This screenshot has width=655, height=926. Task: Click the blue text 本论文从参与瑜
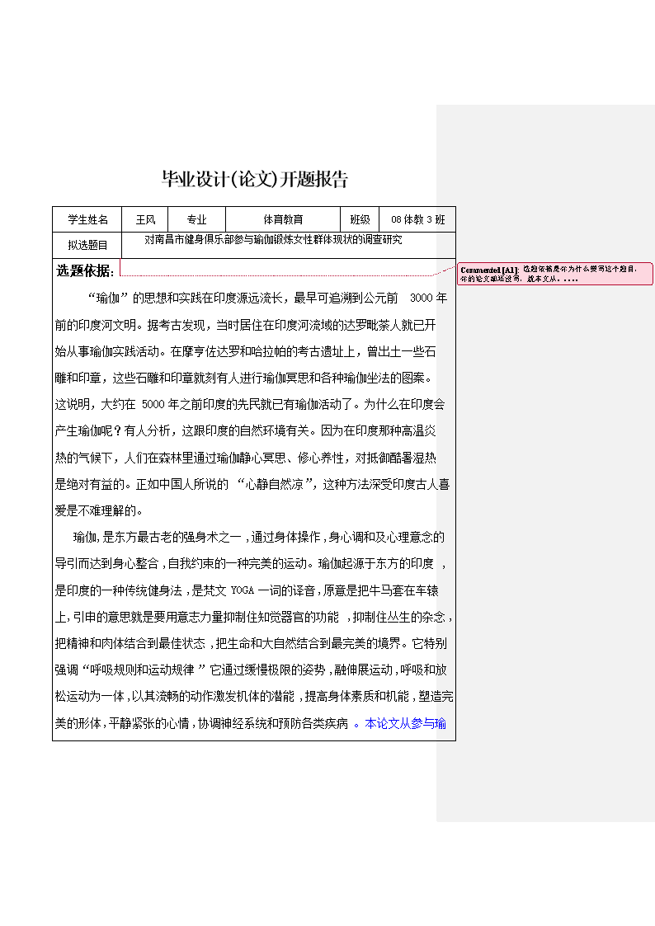405,723
